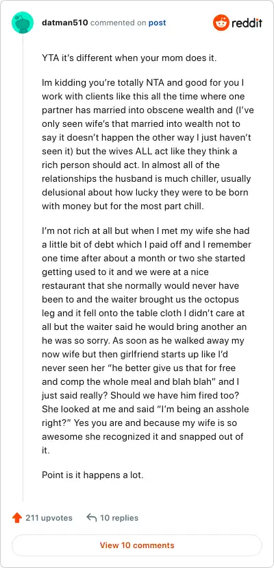Click the "View 10 comments" button

[137, 545]
